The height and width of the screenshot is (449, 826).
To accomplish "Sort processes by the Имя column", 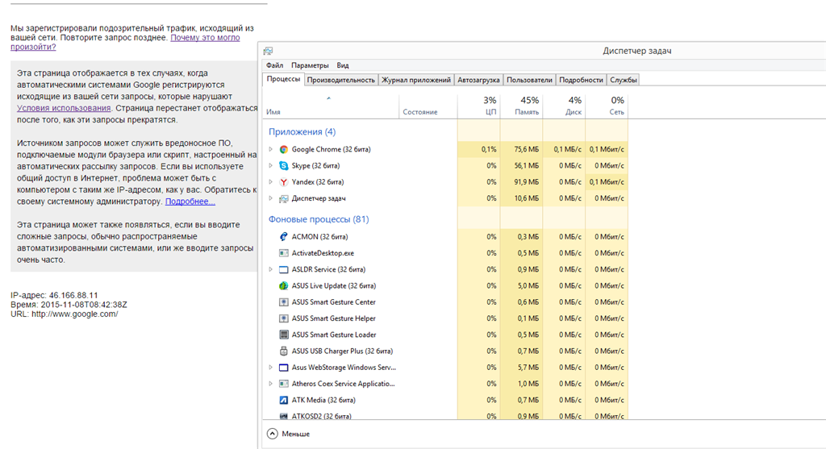I will (x=330, y=106).
